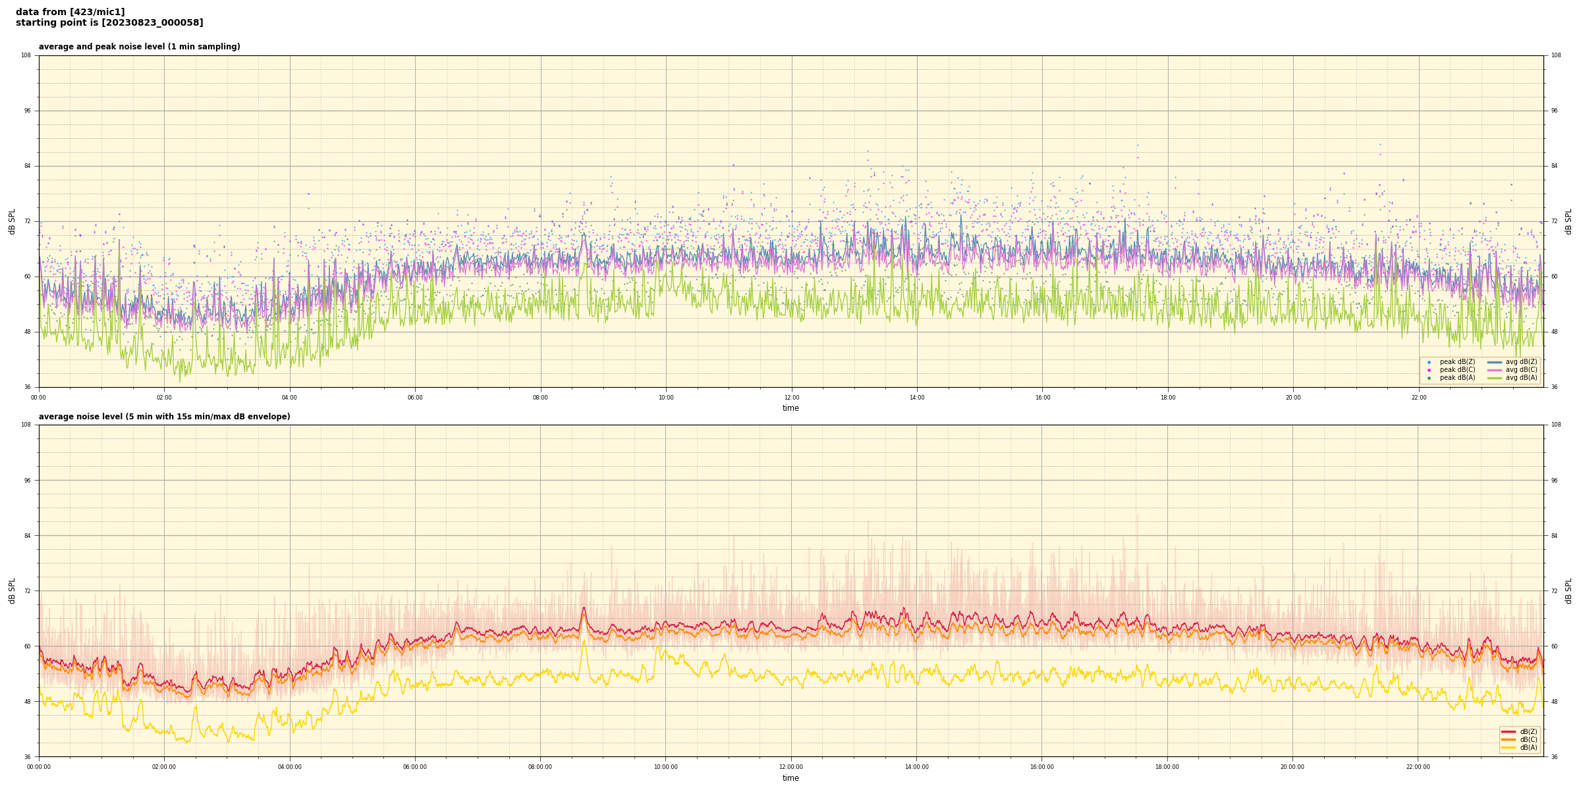Click the avg dB(Z) legend line
The image size is (1581, 790).
click(1495, 362)
